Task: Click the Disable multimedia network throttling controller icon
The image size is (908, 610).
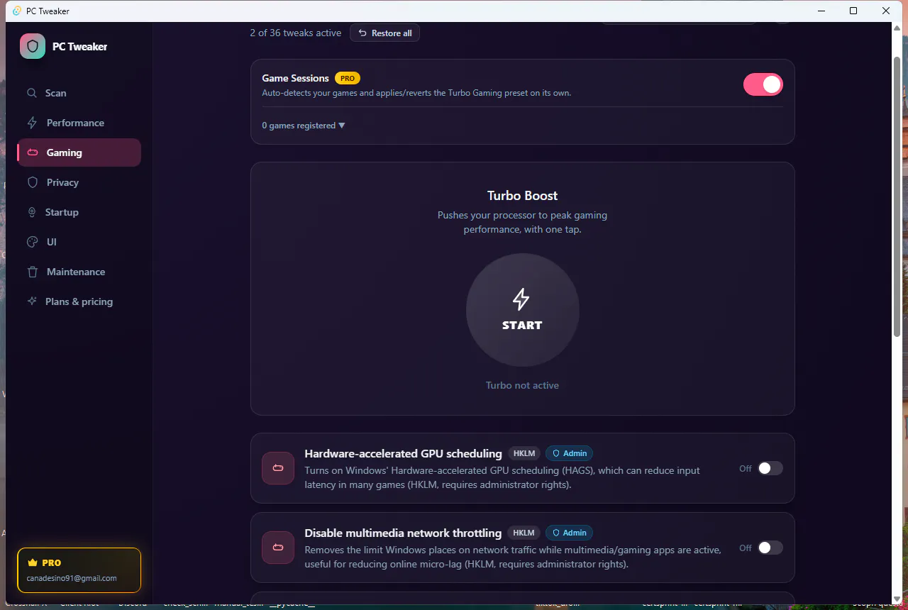Action: (x=278, y=548)
